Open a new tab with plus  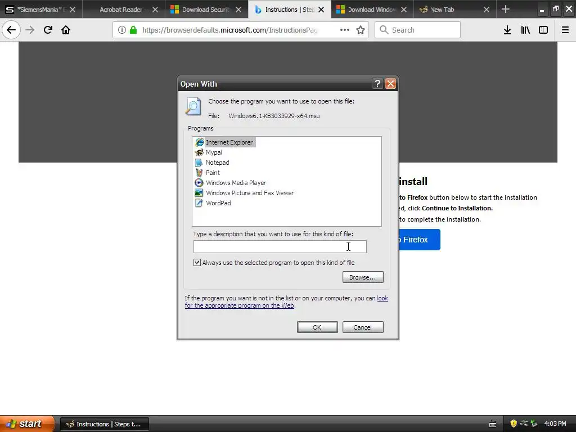coord(506,9)
